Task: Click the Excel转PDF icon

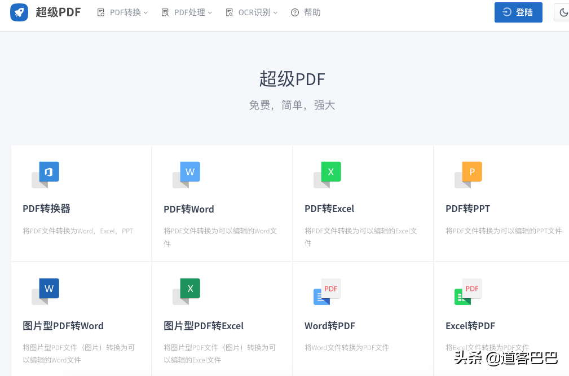Action: coord(469,291)
